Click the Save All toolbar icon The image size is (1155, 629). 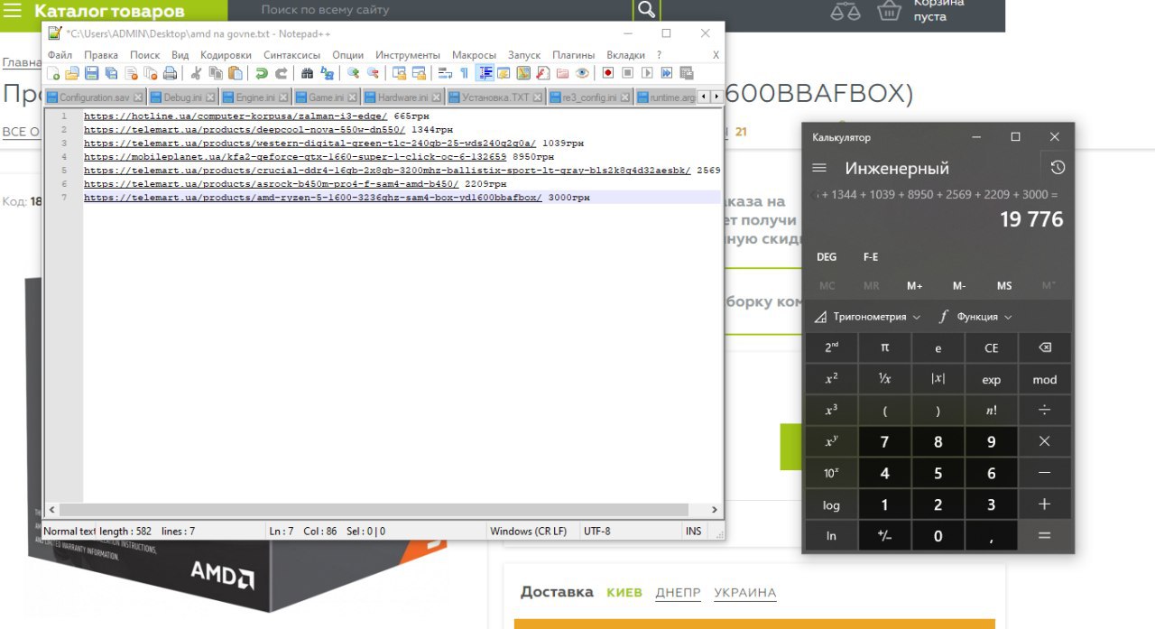click(x=111, y=73)
